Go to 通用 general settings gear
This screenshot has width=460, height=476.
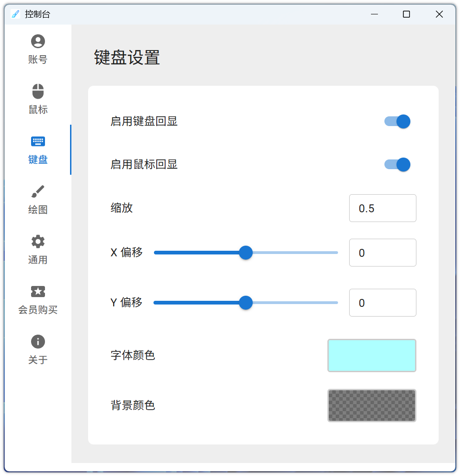[38, 242]
